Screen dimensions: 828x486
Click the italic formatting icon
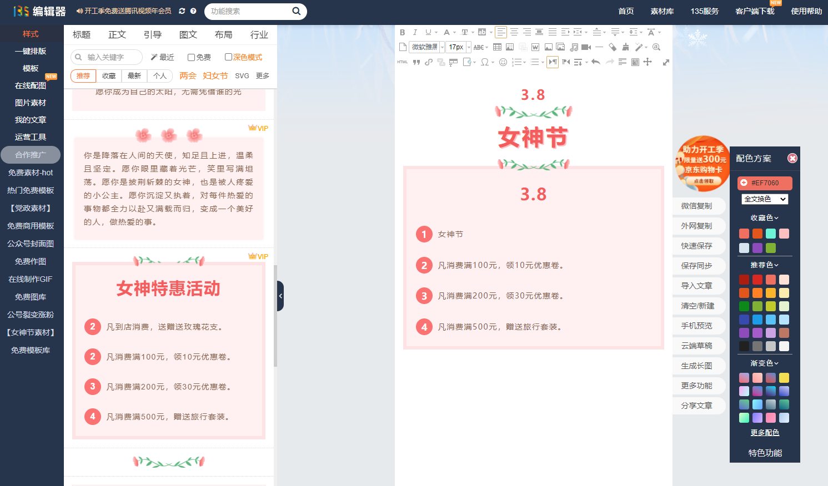click(x=415, y=32)
